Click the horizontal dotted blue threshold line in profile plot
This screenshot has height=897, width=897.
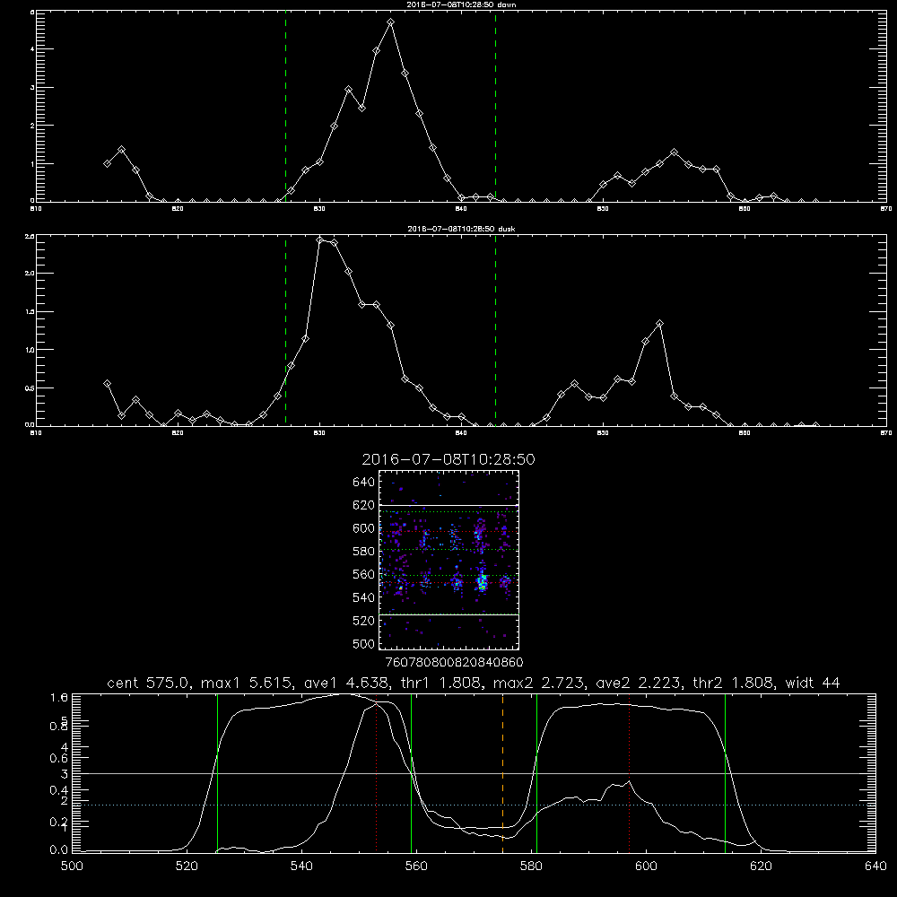click(475, 805)
